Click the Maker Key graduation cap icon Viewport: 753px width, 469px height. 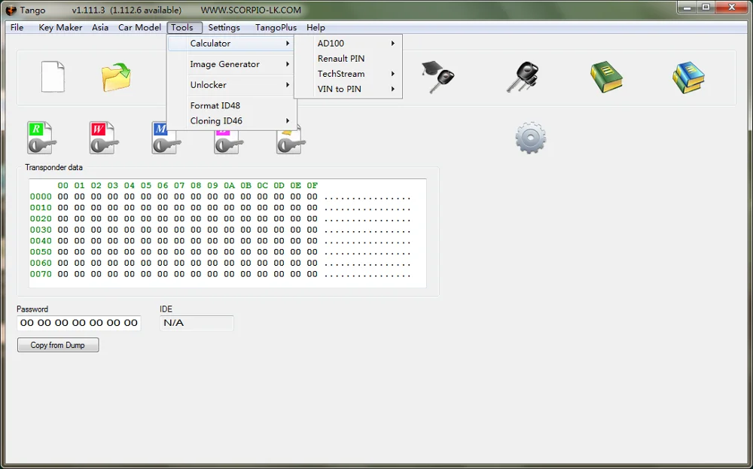[x=439, y=78]
